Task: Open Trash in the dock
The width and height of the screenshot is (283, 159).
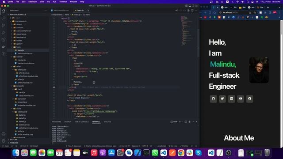Action: (x=267, y=153)
